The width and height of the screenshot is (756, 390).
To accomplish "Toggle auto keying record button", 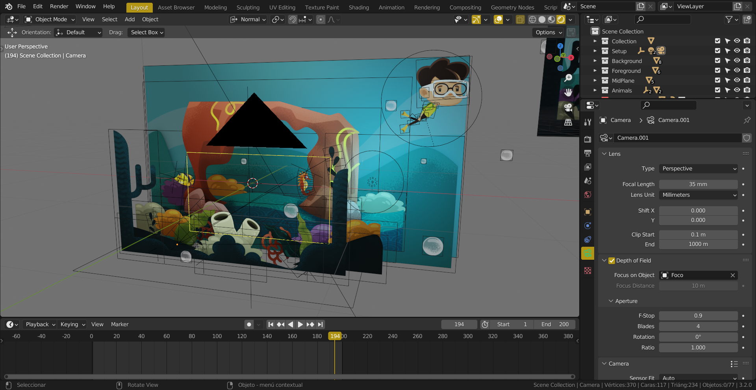I will pyautogui.click(x=249, y=324).
